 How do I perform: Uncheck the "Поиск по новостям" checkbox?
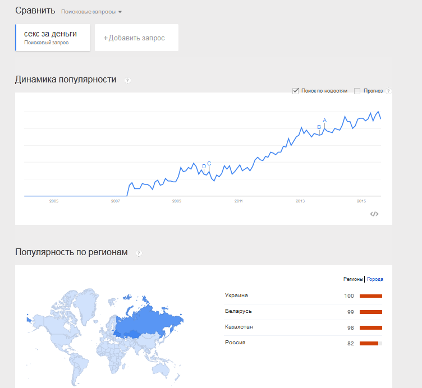click(x=296, y=91)
